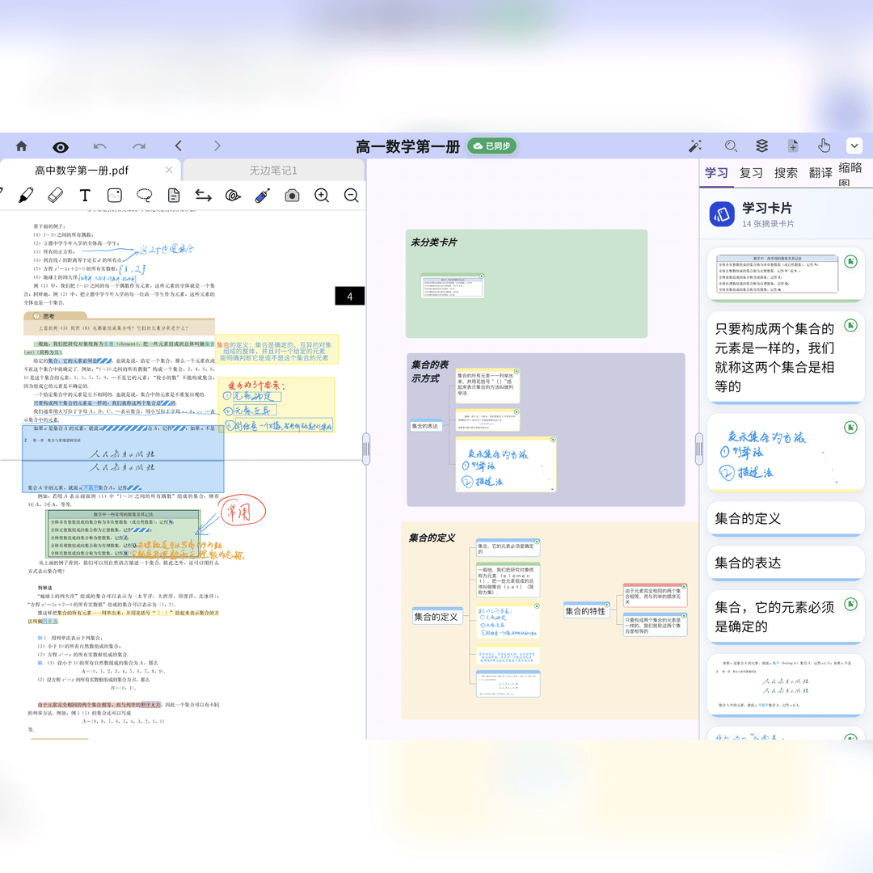This screenshot has height=873, width=873.
Task: Click the undo arrow
Action: (x=99, y=146)
